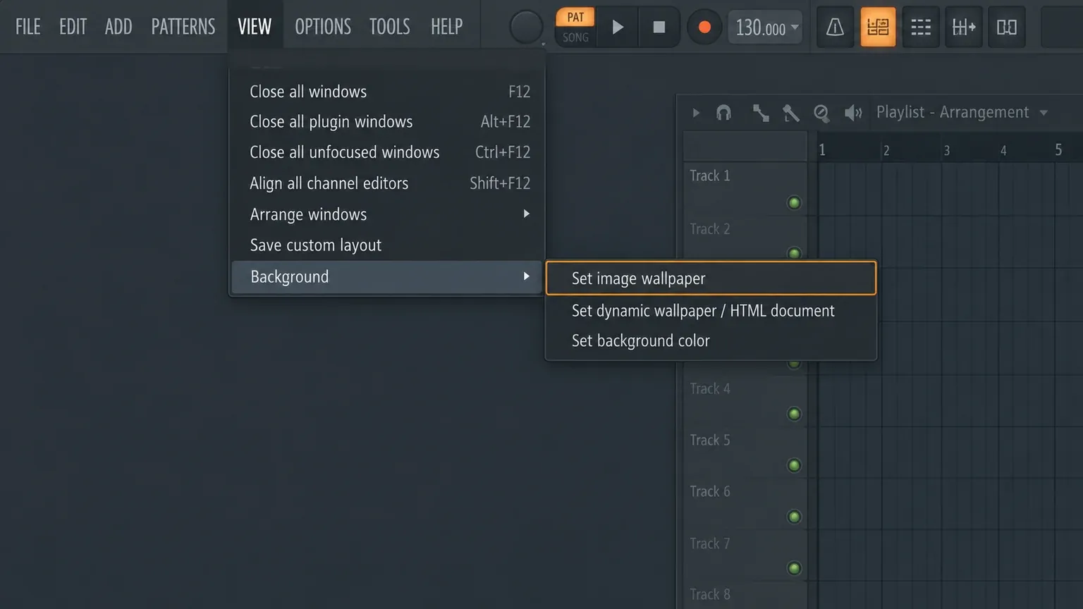Image resolution: width=1083 pixels, height=609 pixels.
Task: Open the tempo 130.000 dropdown arrow
Action: [795, 27]
